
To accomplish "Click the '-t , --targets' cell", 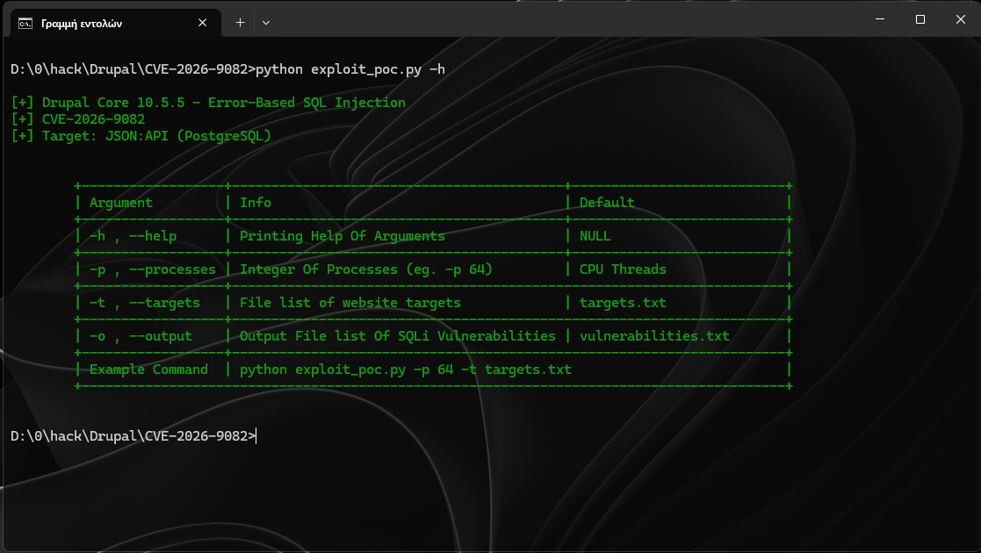I will [145, 303].
